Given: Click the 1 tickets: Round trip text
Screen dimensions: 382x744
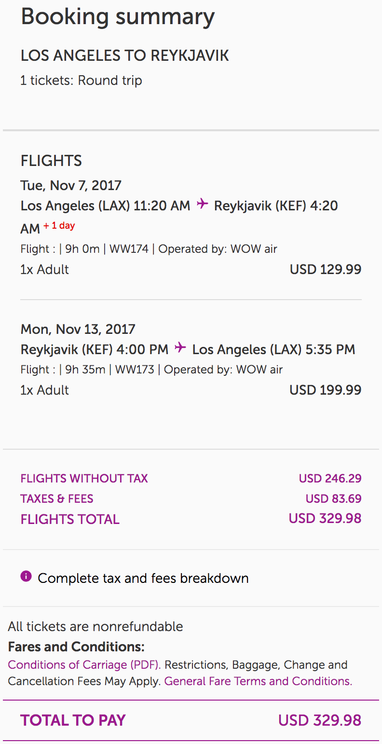Looking at the screenshot, I should (81, 80).
